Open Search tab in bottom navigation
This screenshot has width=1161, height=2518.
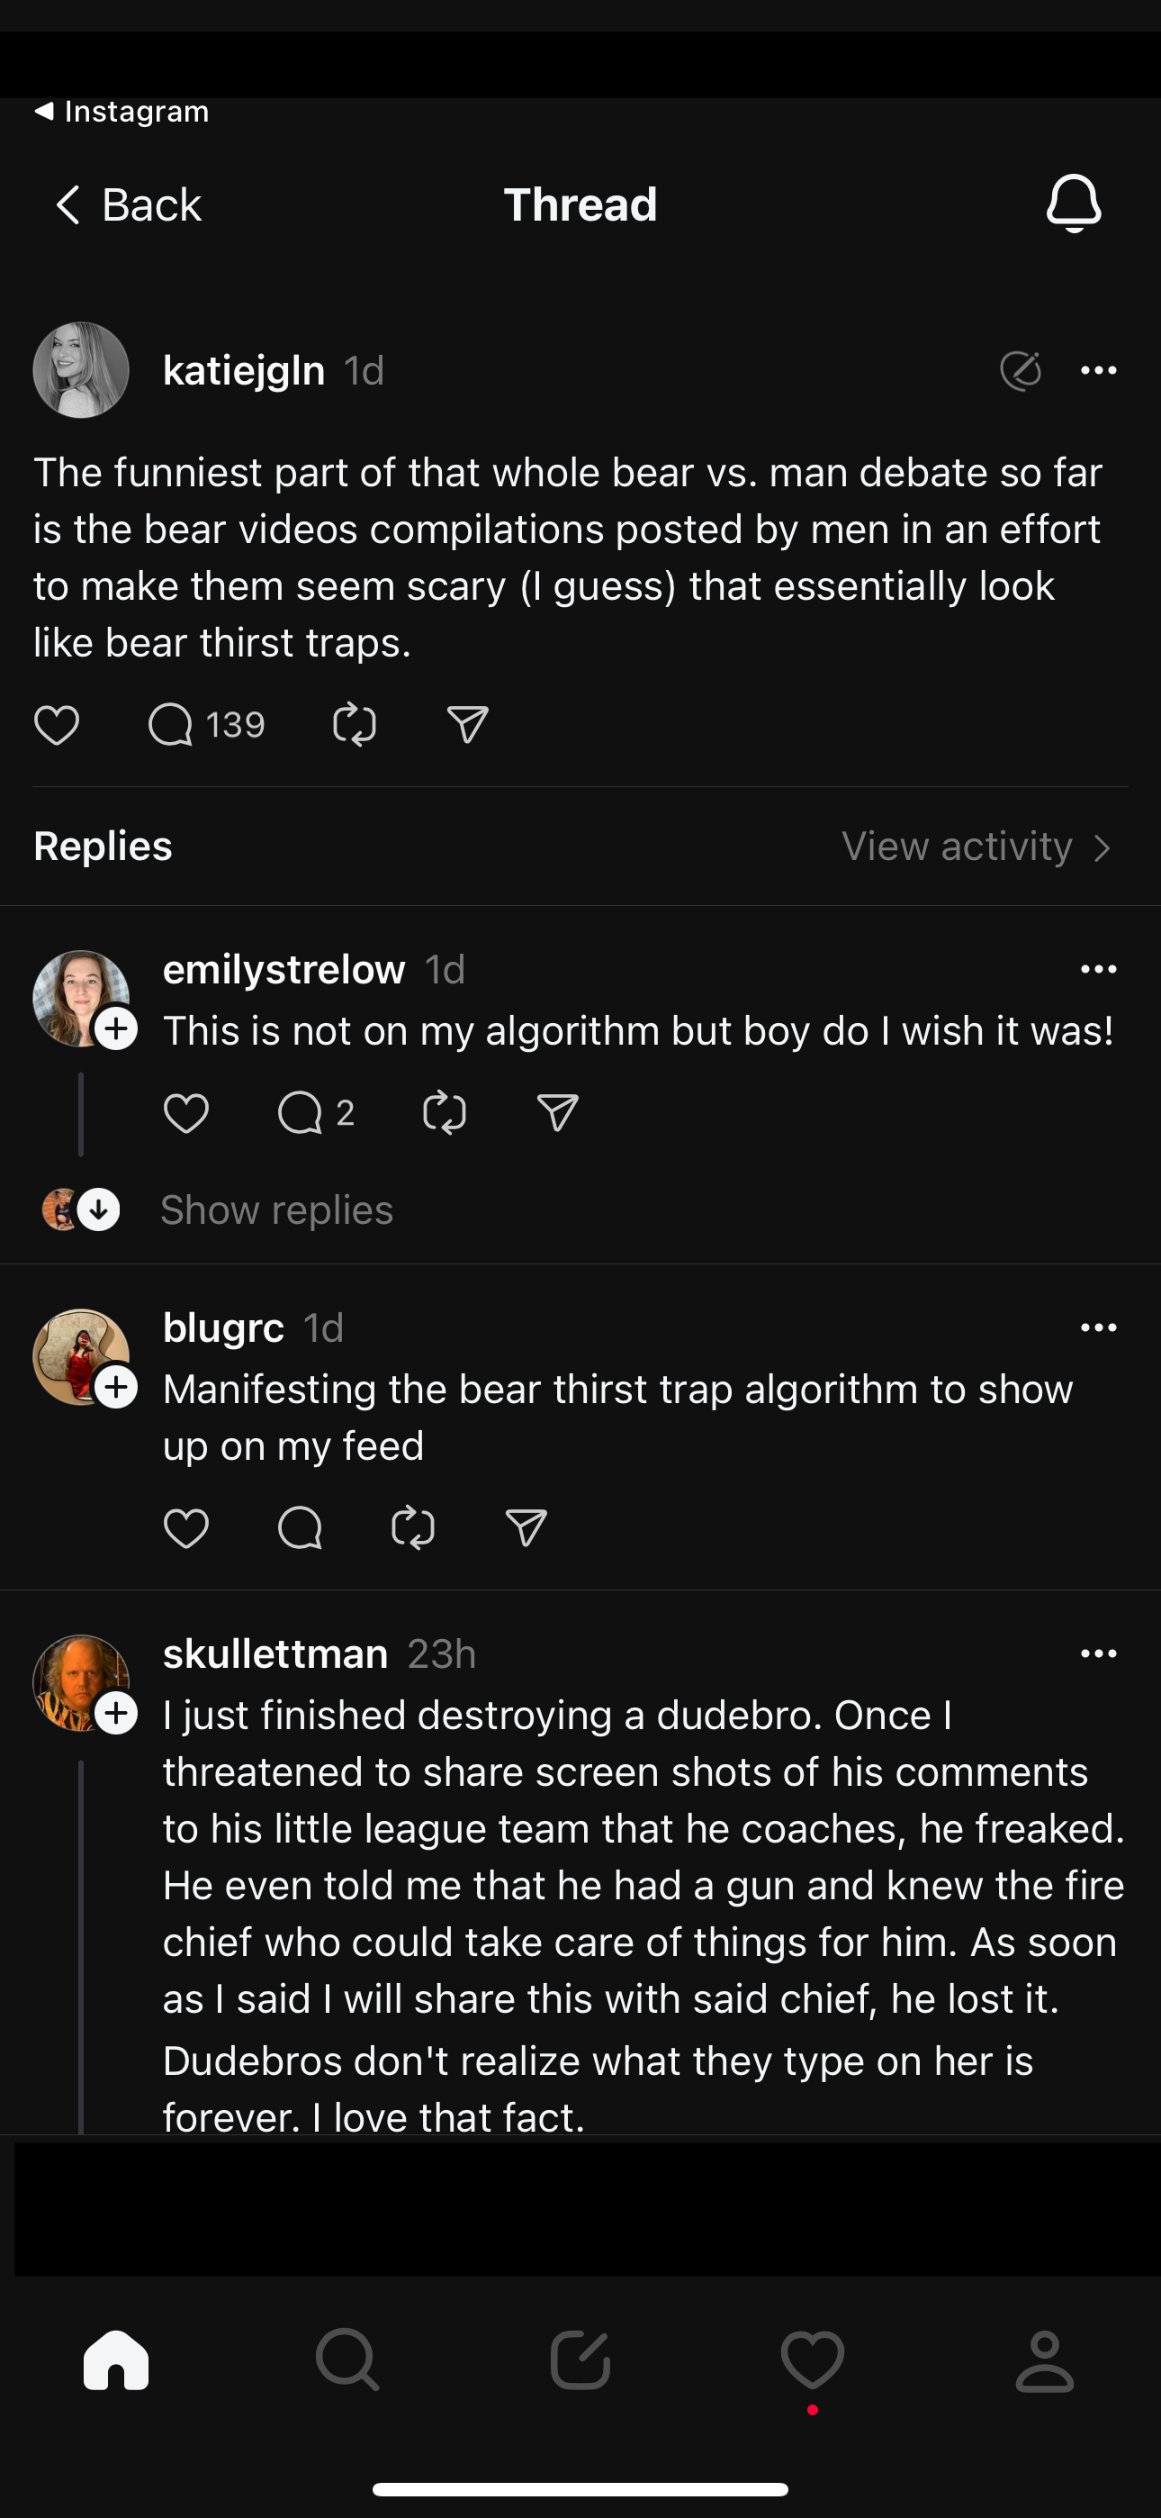click(346, 2360)
